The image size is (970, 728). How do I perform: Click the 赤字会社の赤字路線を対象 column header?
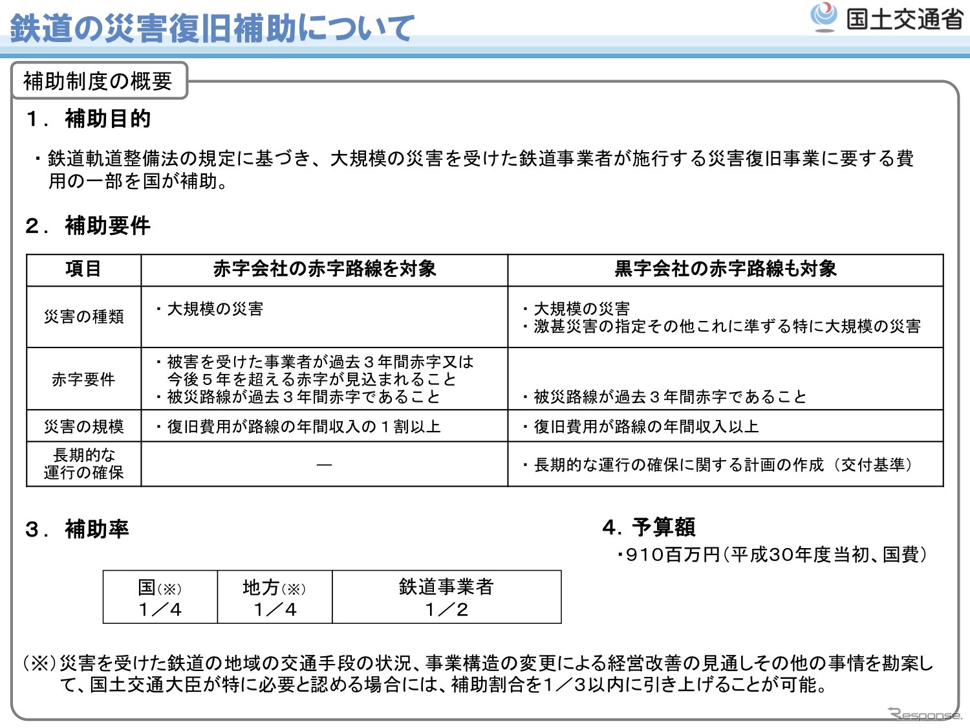pos(324,269)
